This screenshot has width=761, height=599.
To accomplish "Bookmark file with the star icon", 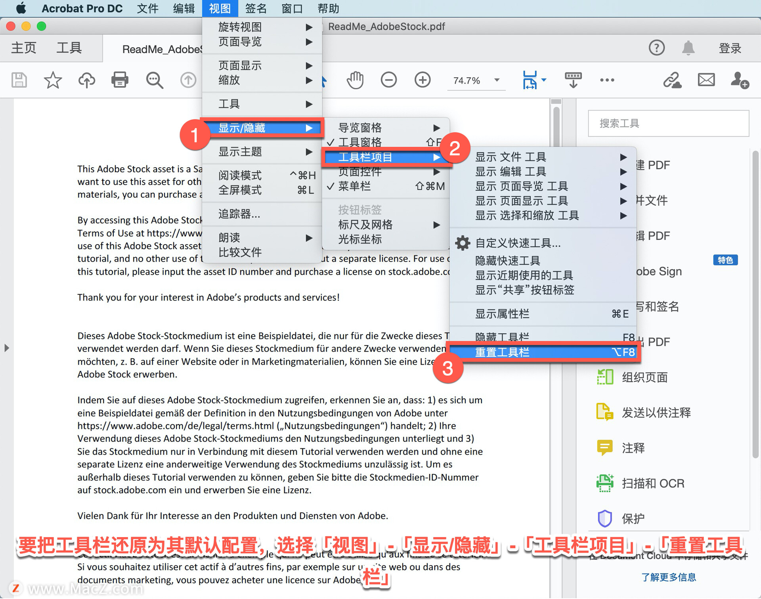I will click(53, 80).
